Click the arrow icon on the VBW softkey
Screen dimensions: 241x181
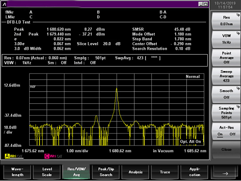pos(238,33)
